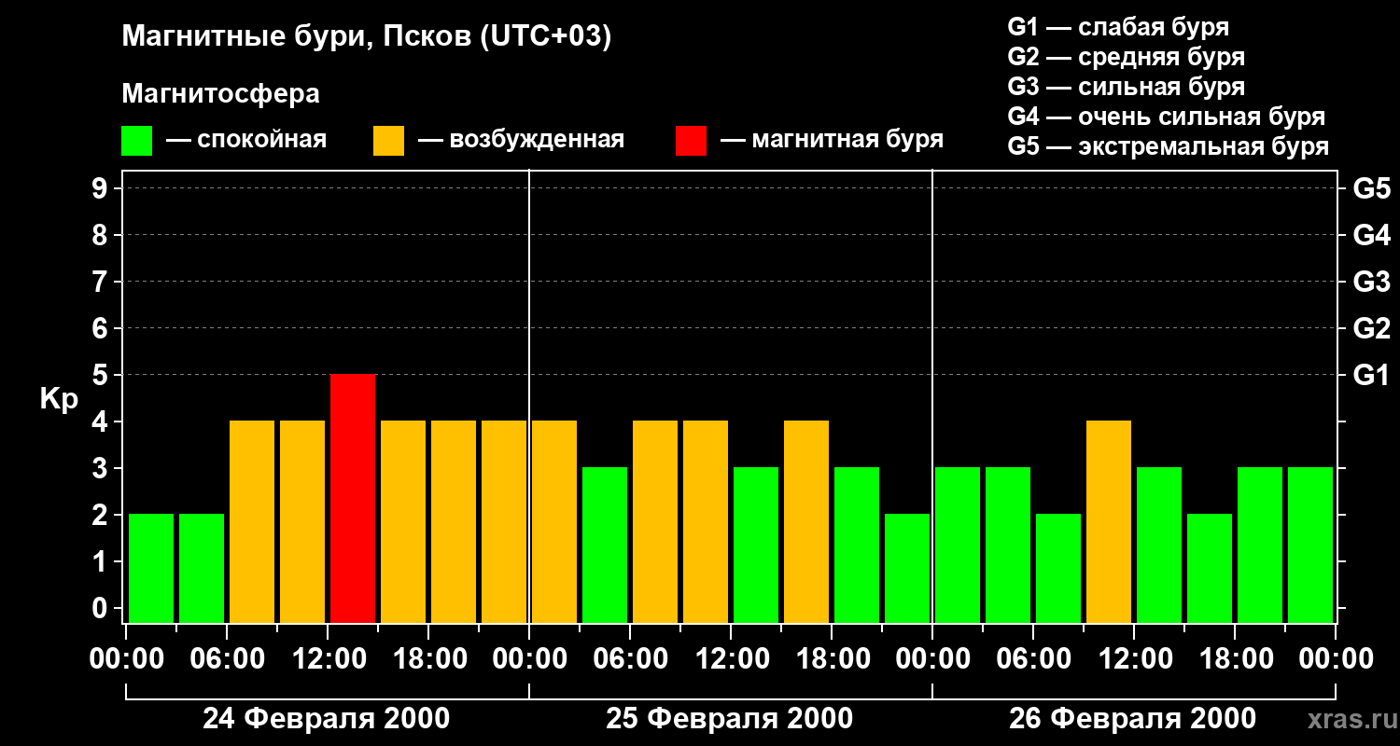Click the '9' label on the Kp axis
Screen dimensions: 1400x746
[102, 188]
